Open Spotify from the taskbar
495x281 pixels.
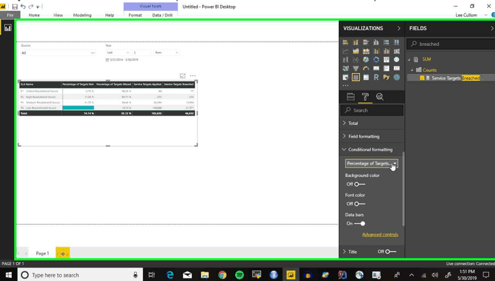(240, 275)
